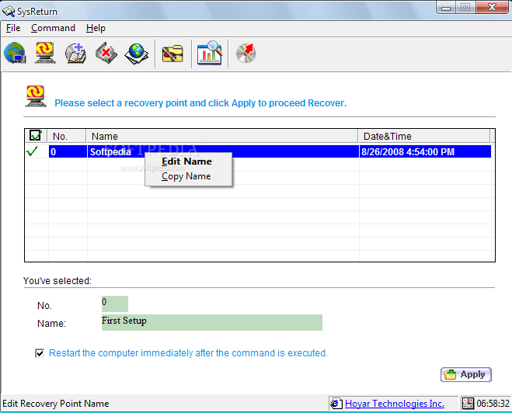Click the Name field showing First Setup
The image size is (512, 413).
pyautogui.click(x=212, y=323)
